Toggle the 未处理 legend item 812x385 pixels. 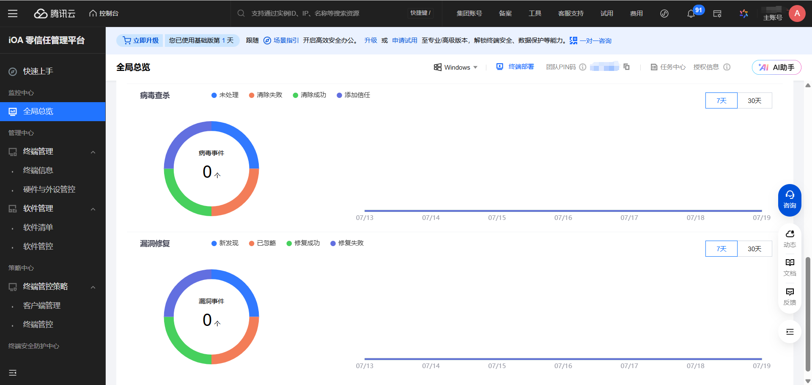click(225, 95)
